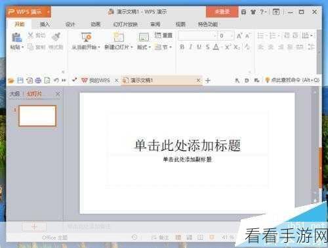The height and width of the screenshot is (248, 328).
Task: Click the Print Preview icon in quick access bar
Action: pos(47,81)
